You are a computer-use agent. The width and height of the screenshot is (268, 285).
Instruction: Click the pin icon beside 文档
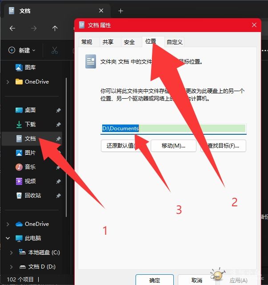click(x=58, y=139)
